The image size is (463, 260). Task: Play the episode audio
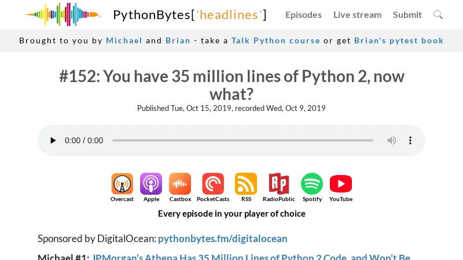[x=53, y=140]
